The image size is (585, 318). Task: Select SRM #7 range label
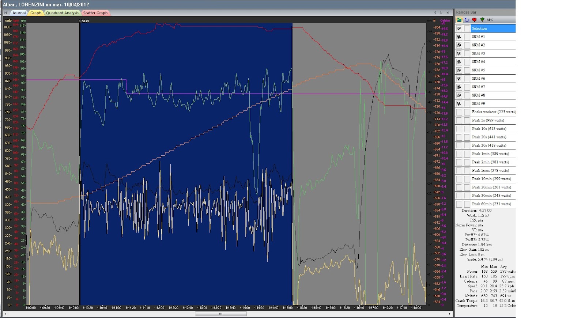[x=478, y=87]
